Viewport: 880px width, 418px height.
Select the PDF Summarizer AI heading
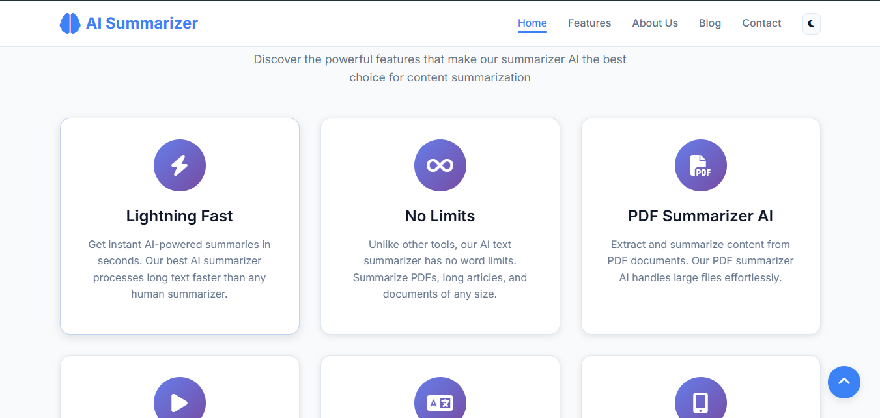pyautogui.click(x=701, y=216)
